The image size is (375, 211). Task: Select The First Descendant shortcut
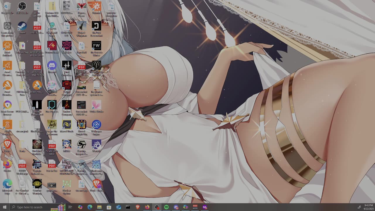click(x=96, y=29)
